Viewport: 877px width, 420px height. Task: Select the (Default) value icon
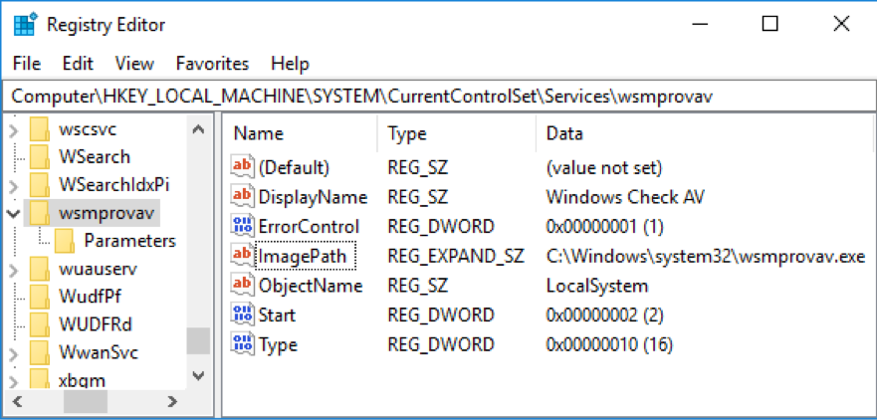[242, 166]
